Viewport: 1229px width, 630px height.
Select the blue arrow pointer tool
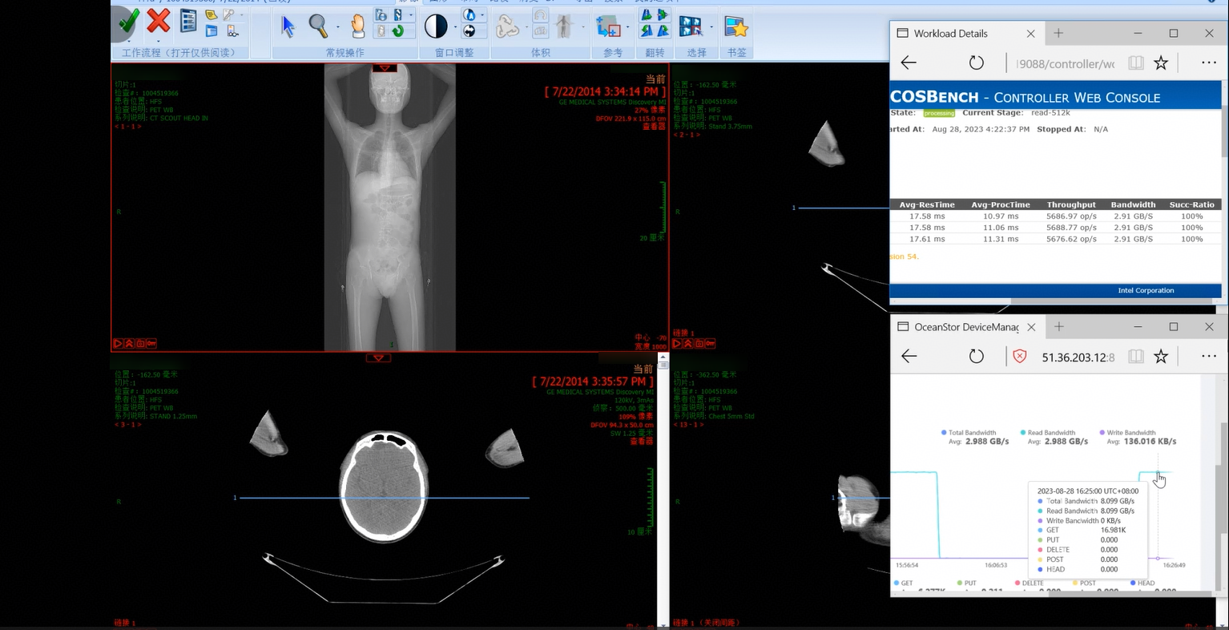[x=288, y=26]
